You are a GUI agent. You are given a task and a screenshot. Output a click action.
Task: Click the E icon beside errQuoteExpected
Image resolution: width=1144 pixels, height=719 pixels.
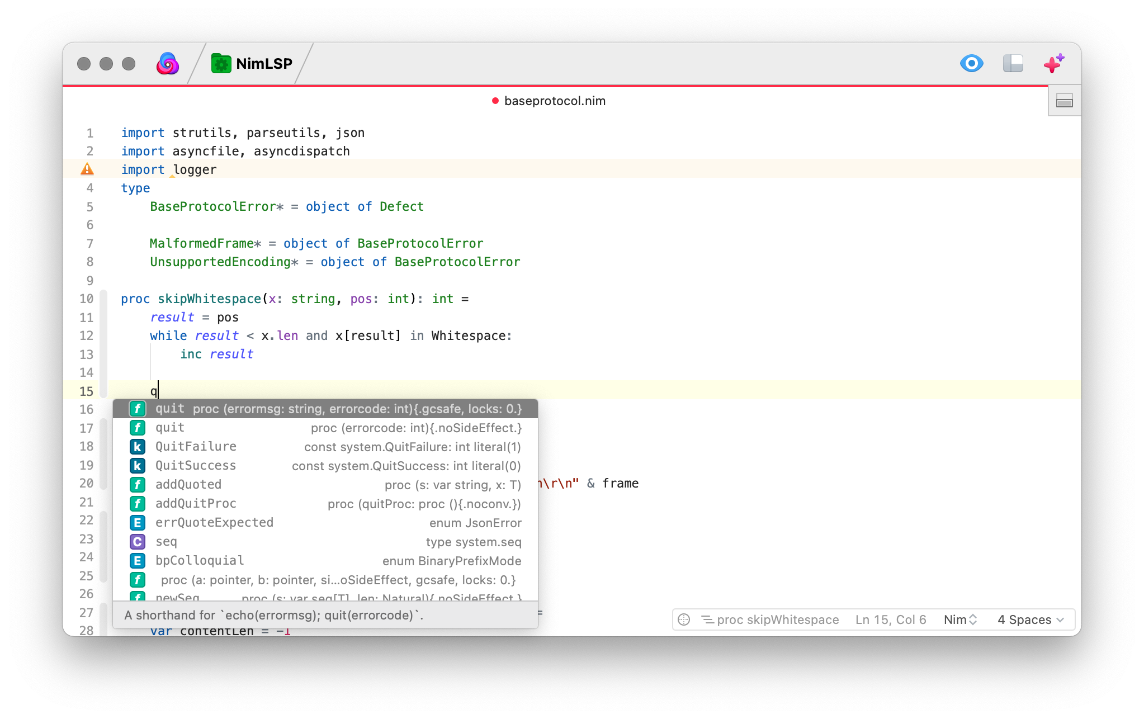pos(138,523)
